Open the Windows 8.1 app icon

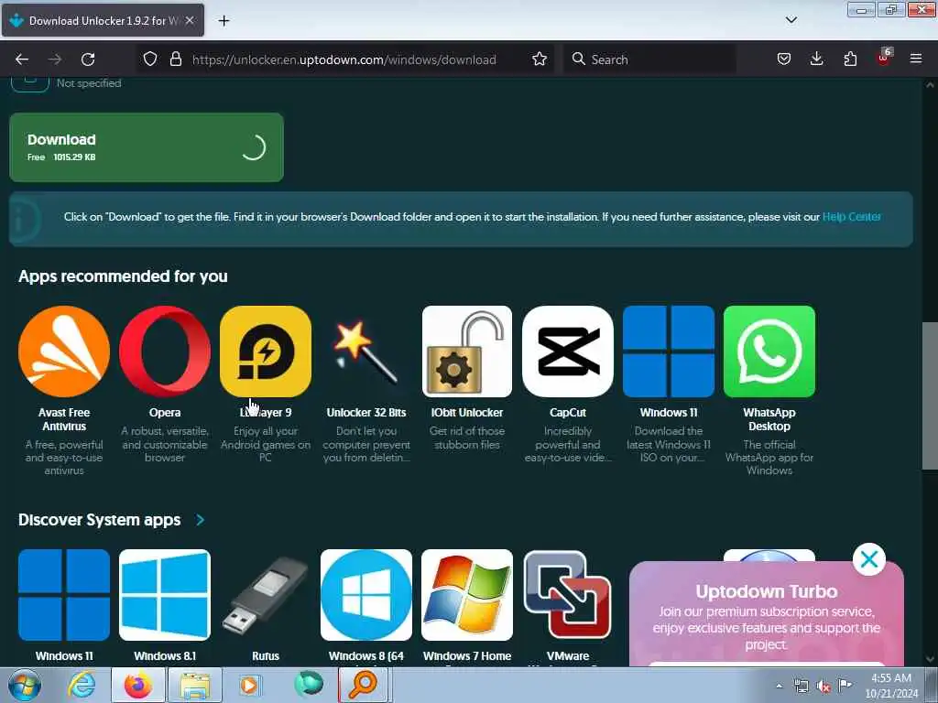165,595
